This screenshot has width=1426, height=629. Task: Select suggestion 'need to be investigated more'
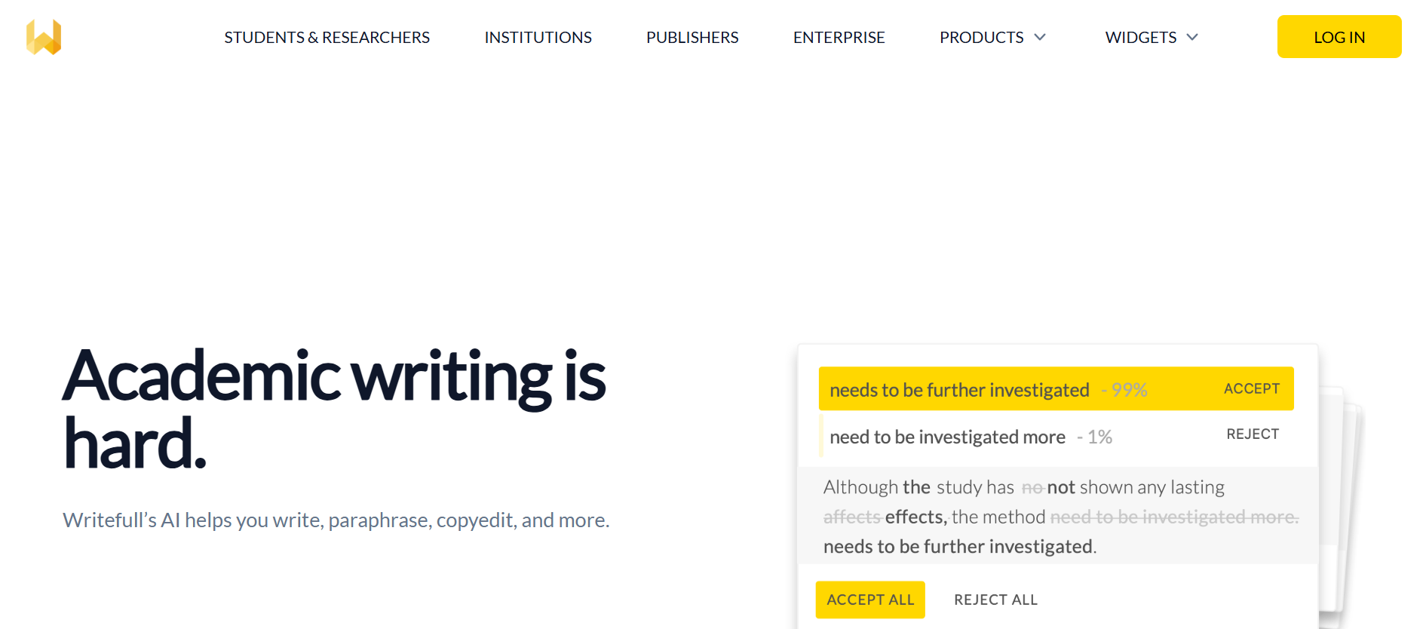pos(947,437)
